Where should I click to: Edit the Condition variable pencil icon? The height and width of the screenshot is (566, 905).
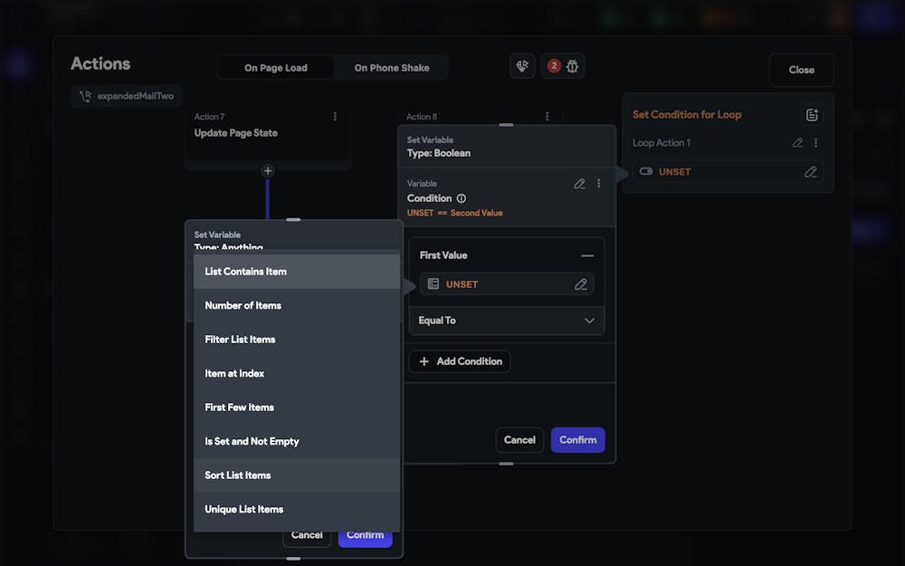[x=579, y=184]
